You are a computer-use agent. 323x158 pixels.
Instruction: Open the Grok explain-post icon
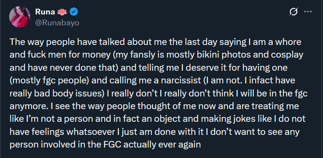click(x=294, y=12)
